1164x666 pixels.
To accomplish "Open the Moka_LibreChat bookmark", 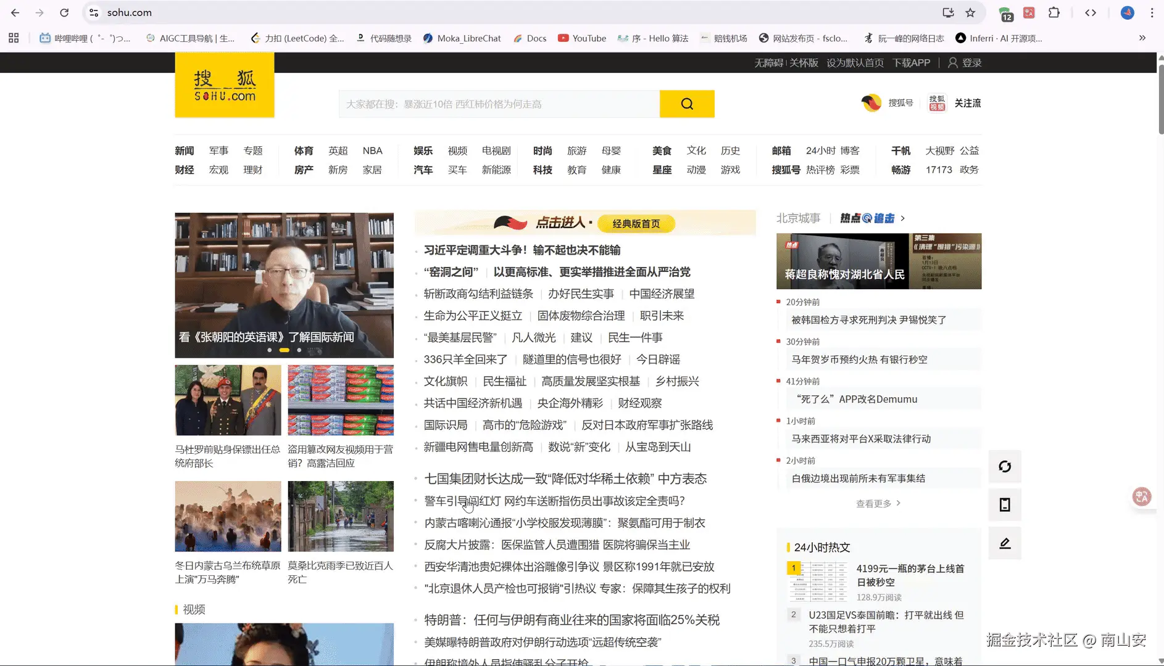I will (462, 38).
